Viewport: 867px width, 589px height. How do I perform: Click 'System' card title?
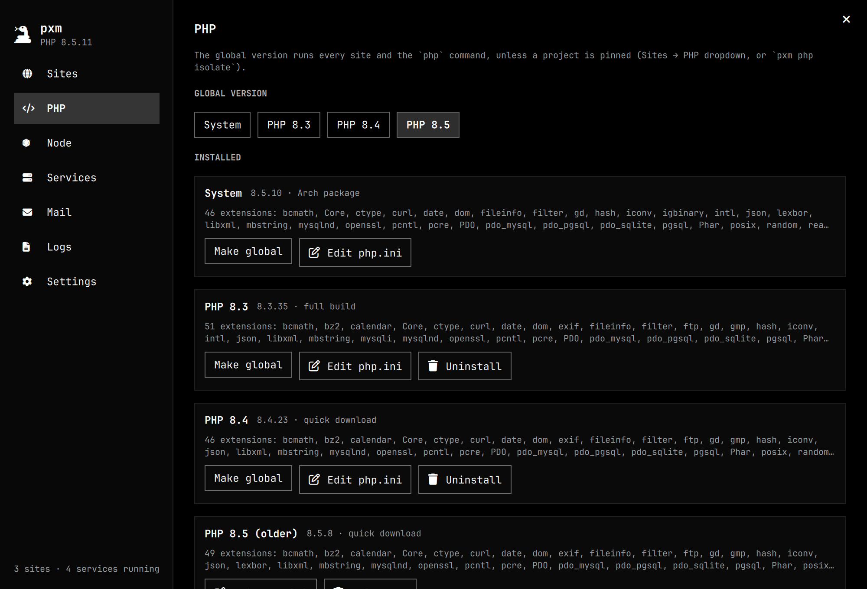[x=223, y=193]
